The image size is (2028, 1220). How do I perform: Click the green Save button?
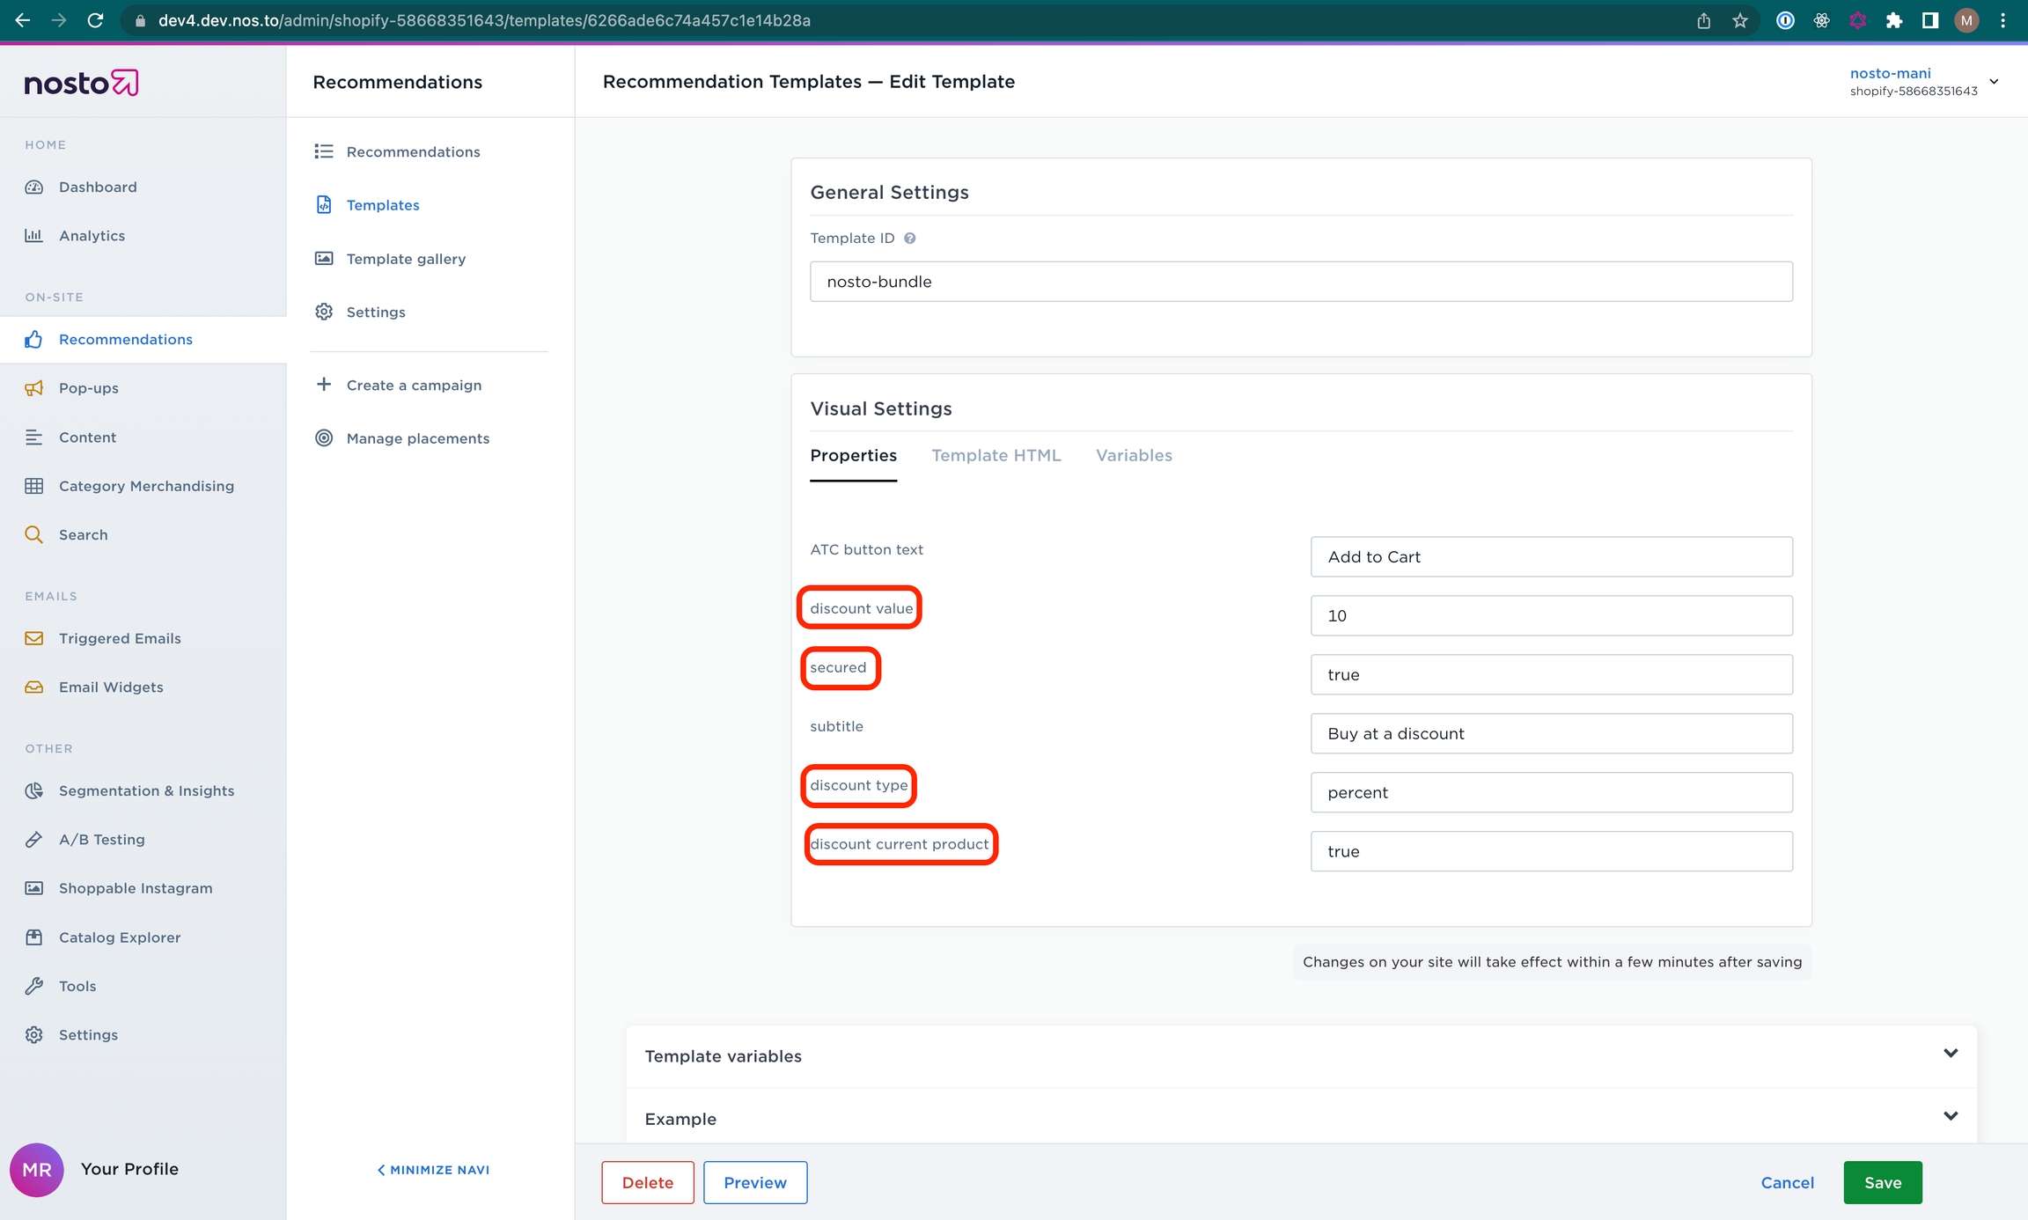(x=1882, y=1182)
